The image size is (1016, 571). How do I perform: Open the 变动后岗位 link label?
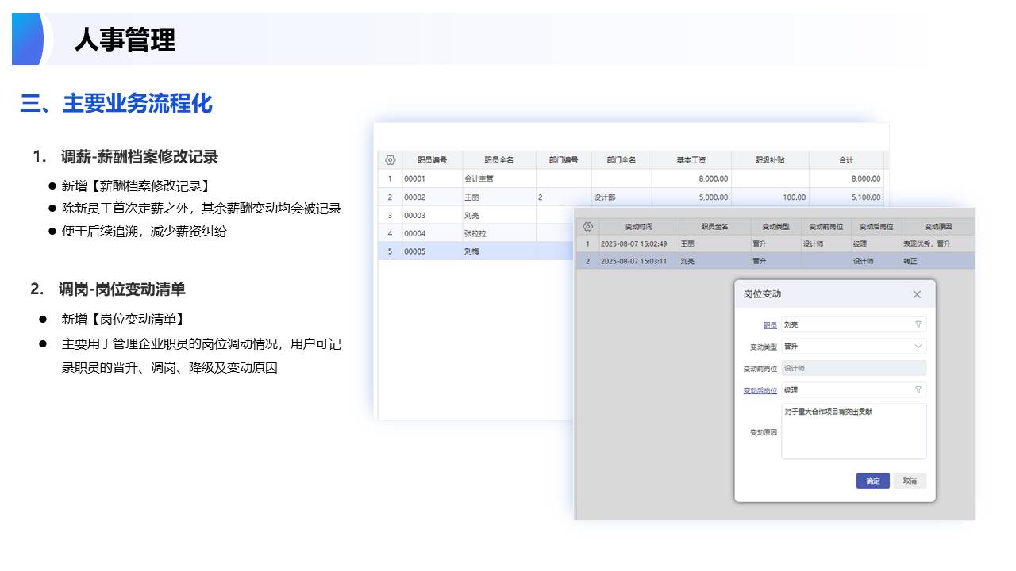760,391
